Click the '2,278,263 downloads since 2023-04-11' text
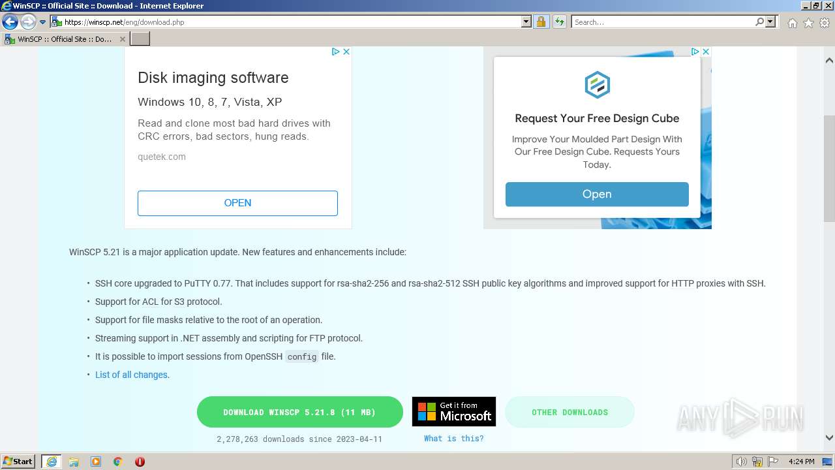Image resolution: width=835 pixels, height=470 pixels. (299, 439)
